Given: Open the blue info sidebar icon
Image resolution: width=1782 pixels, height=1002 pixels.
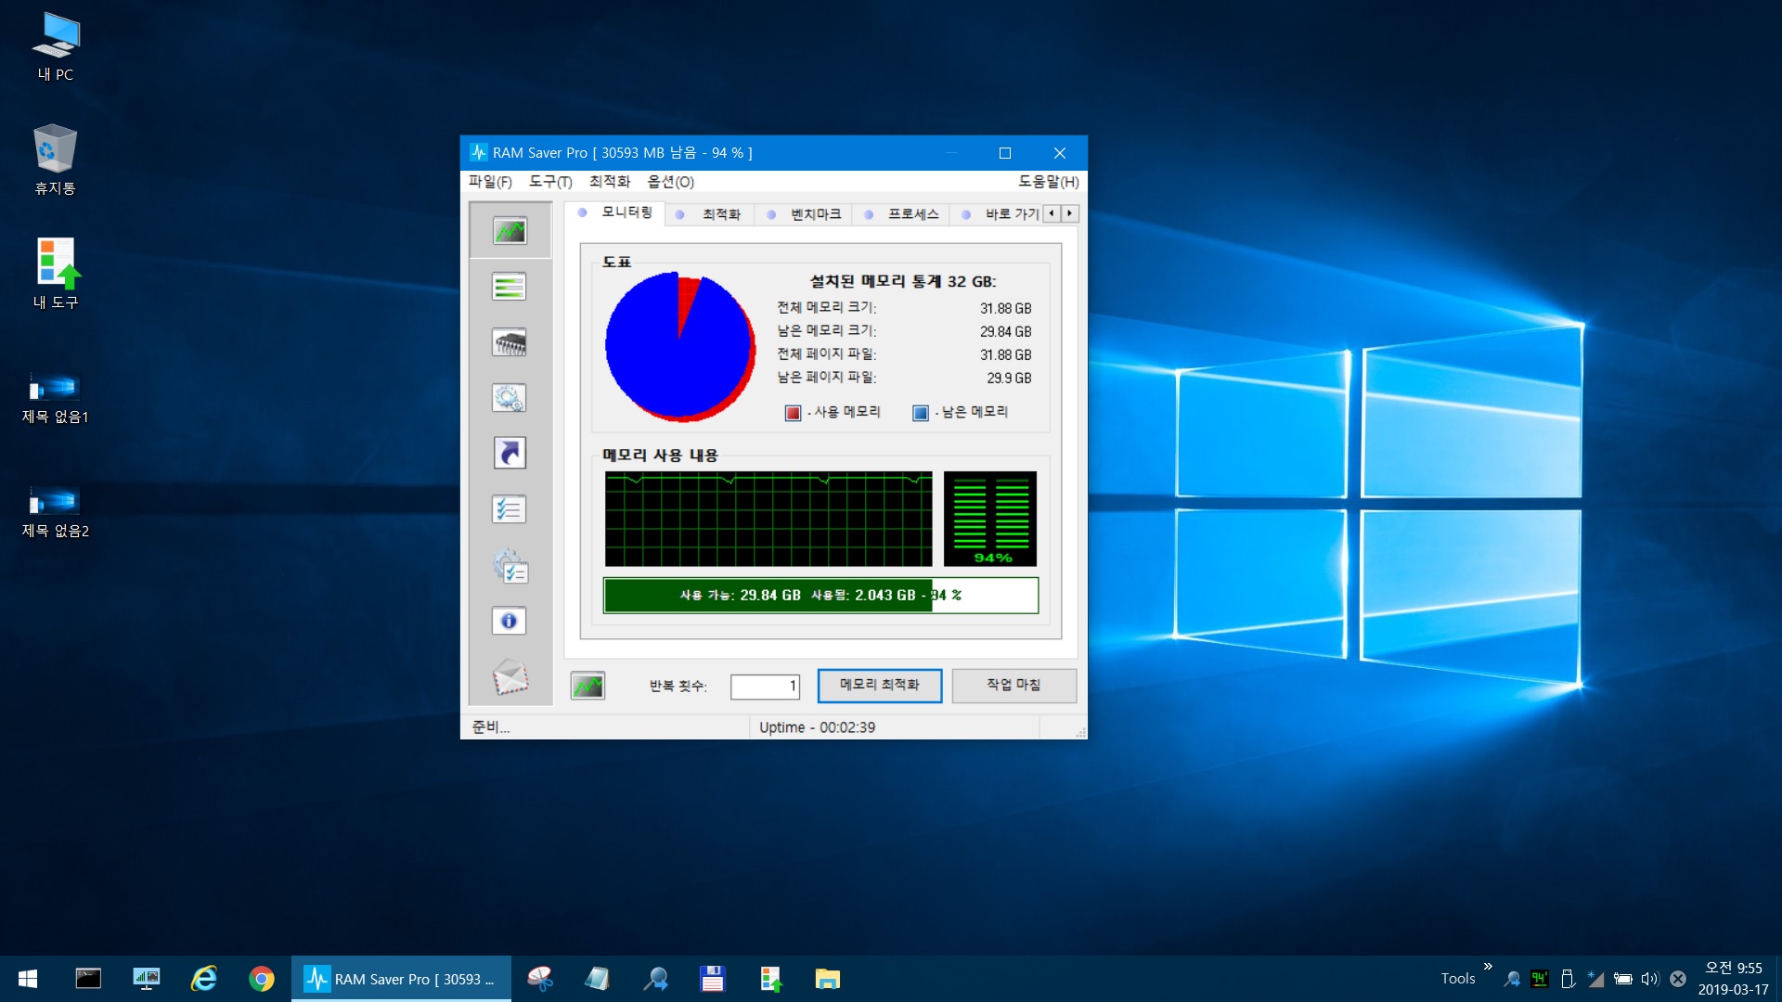Looking at the screenshot, I should coord(510,621).
